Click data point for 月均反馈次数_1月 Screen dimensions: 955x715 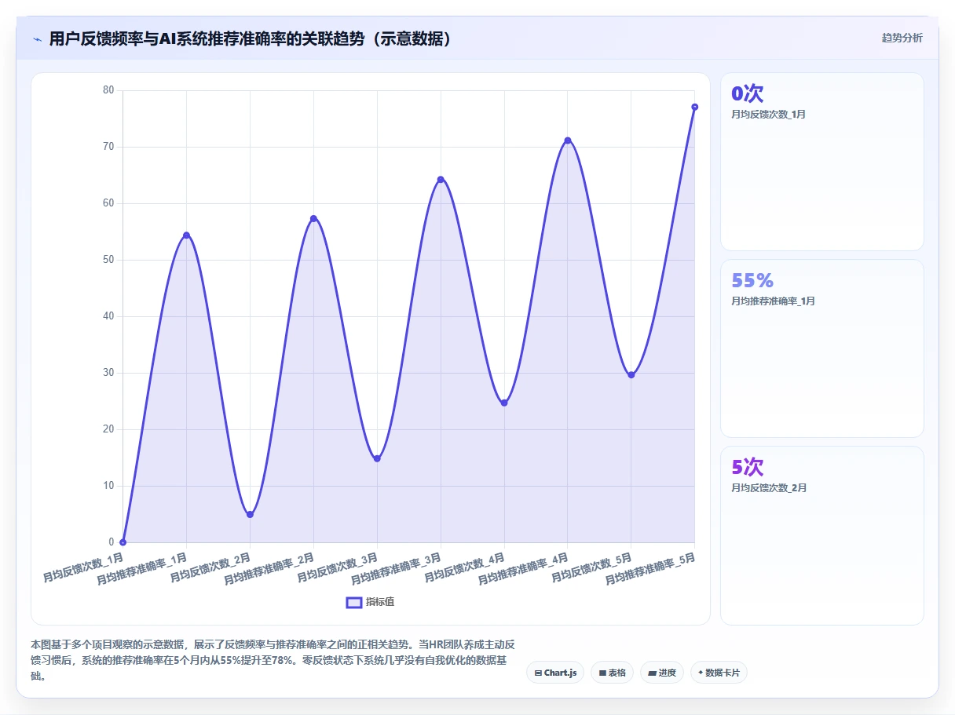click(123, 542)
